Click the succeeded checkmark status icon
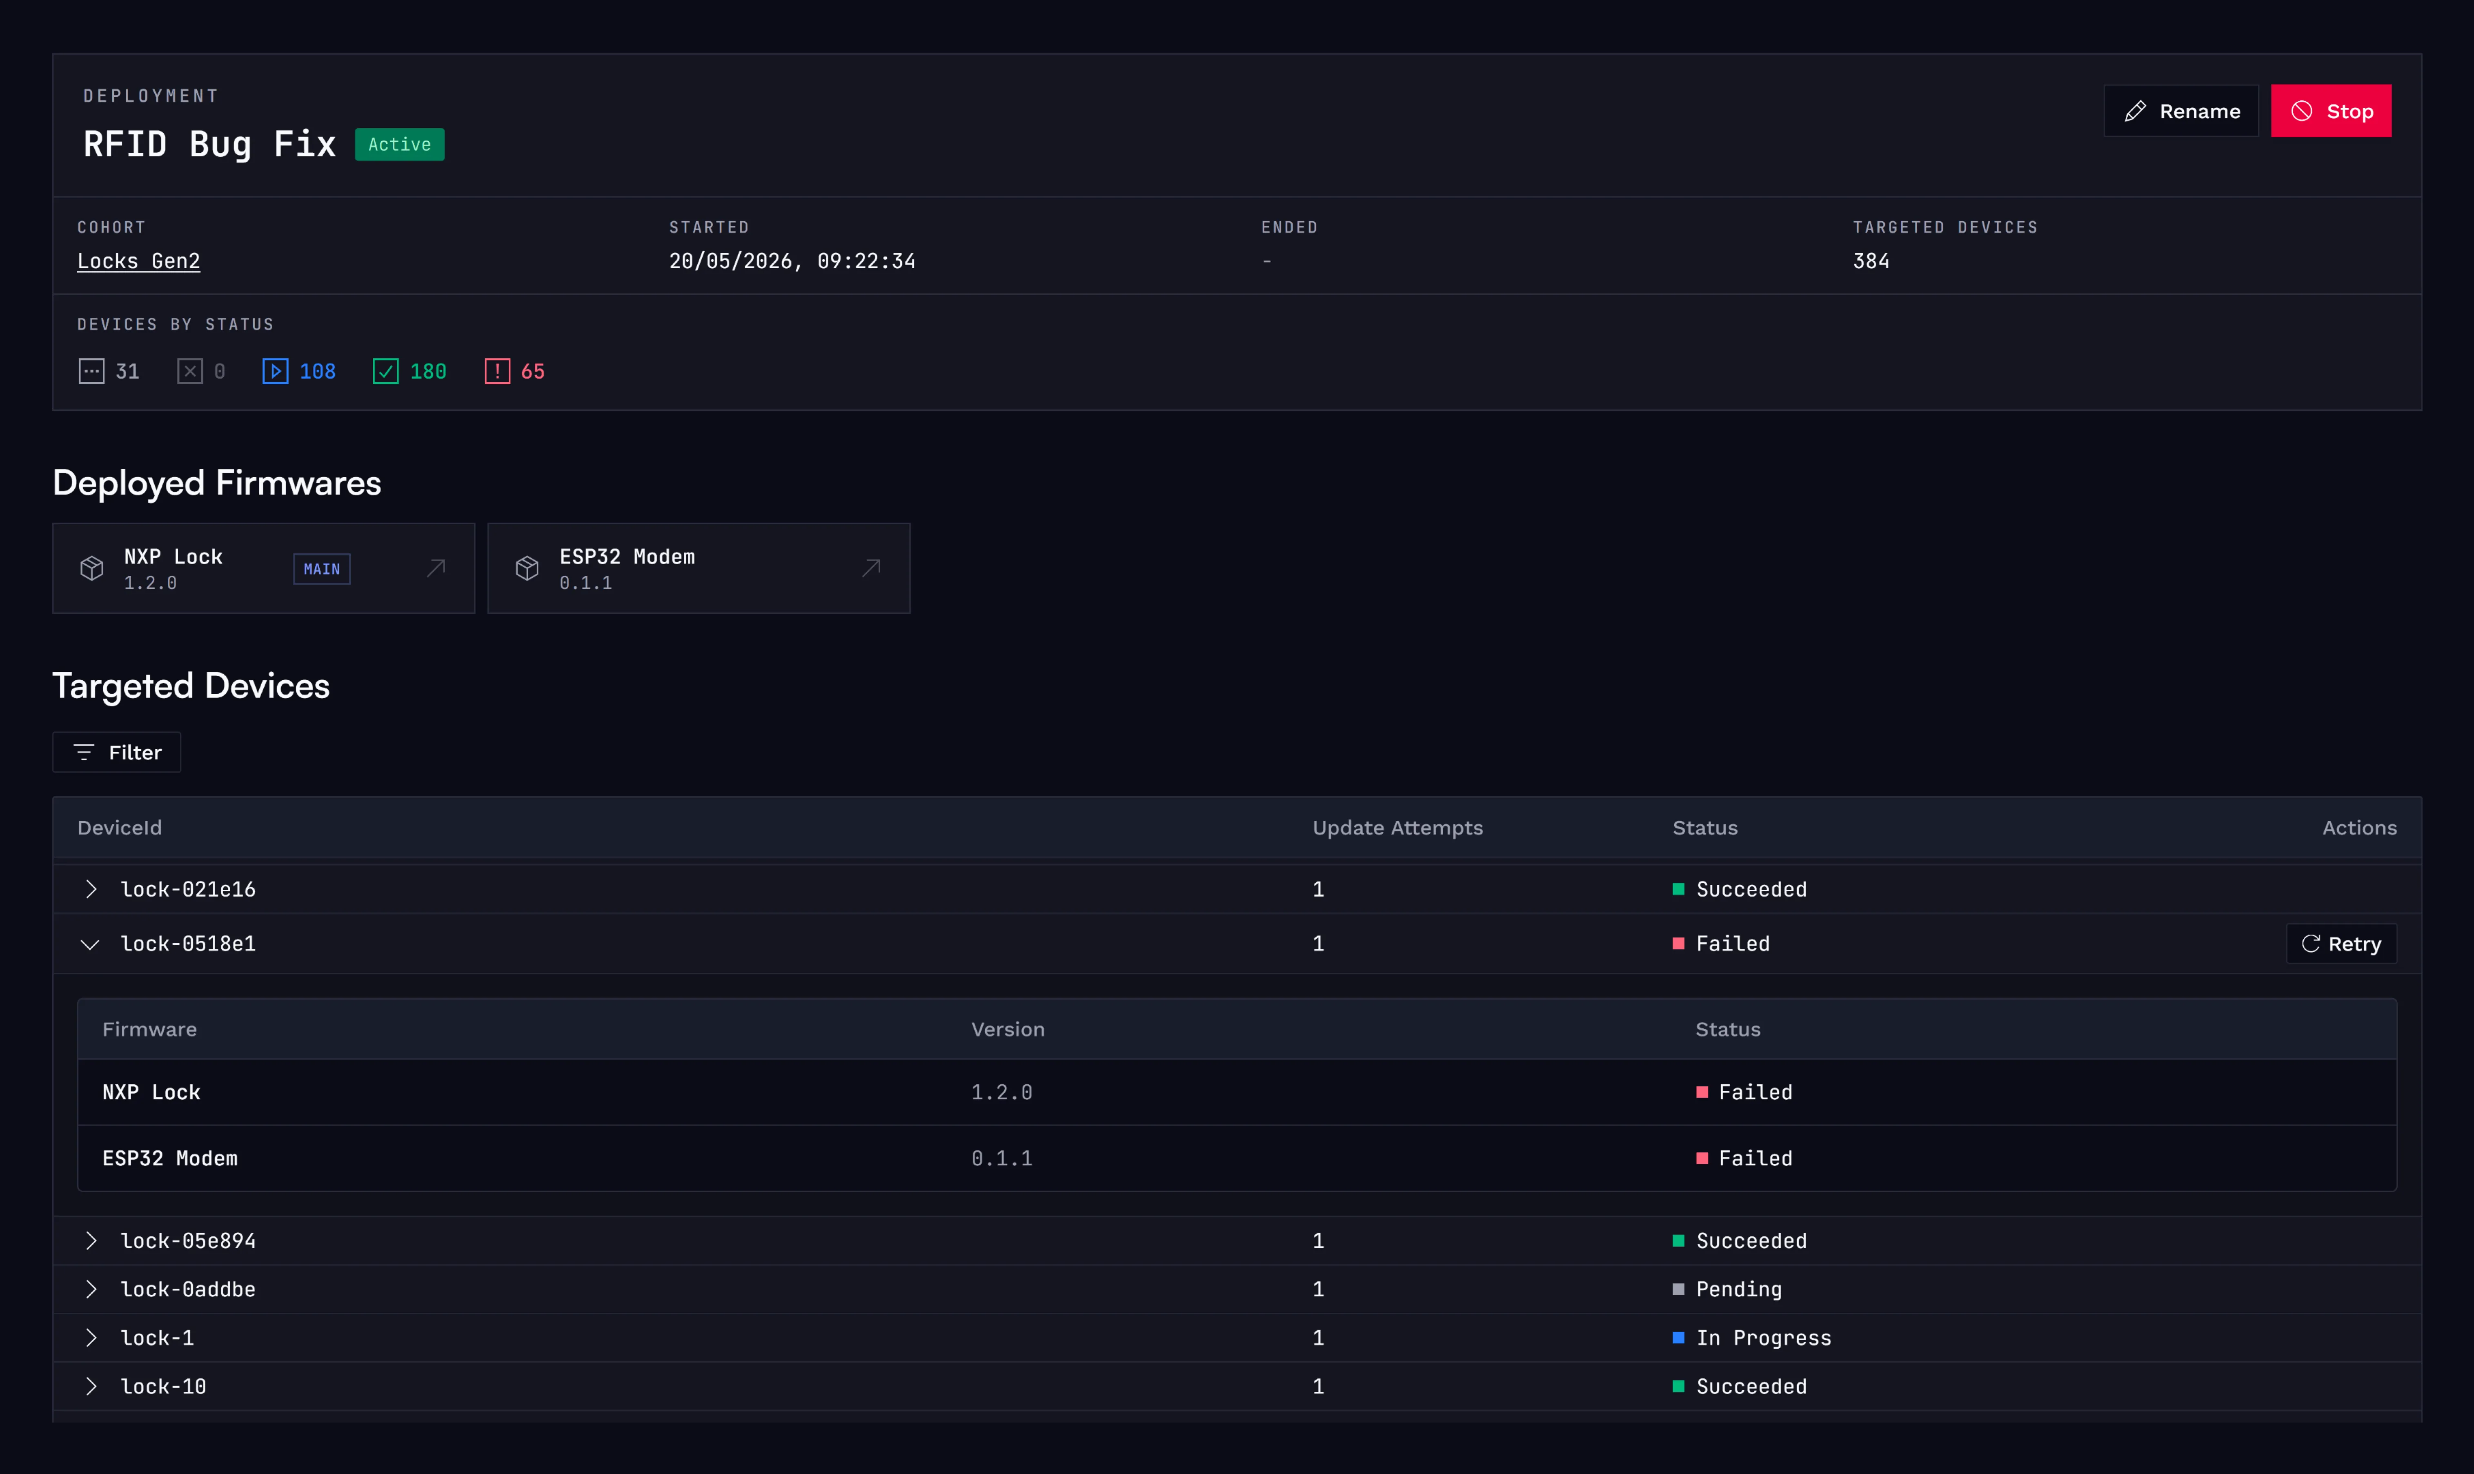Screen dimensions: 2474x1474 coord(385,372)
